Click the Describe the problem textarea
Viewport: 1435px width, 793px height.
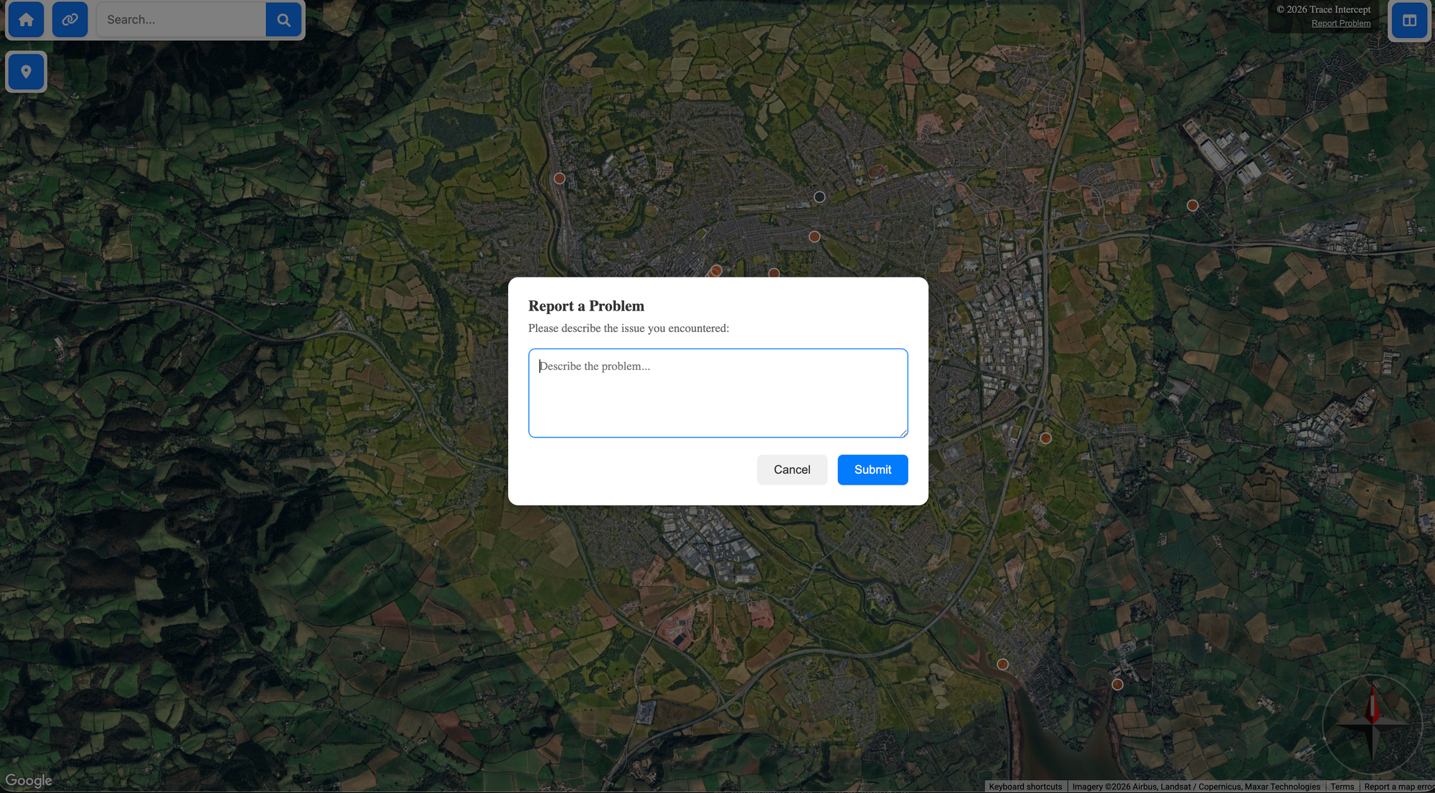coord(717,393)
